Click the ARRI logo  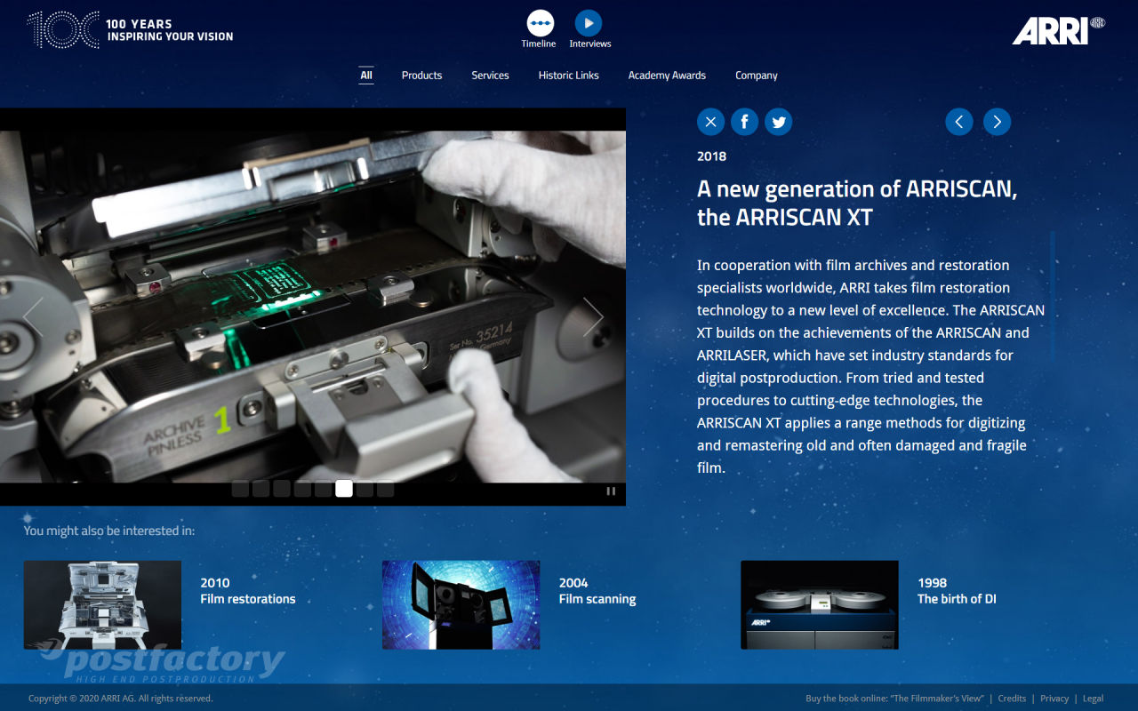click(1058, 30)
